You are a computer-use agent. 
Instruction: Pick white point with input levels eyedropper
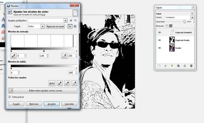pyautogui.click(x=64, y=56)
